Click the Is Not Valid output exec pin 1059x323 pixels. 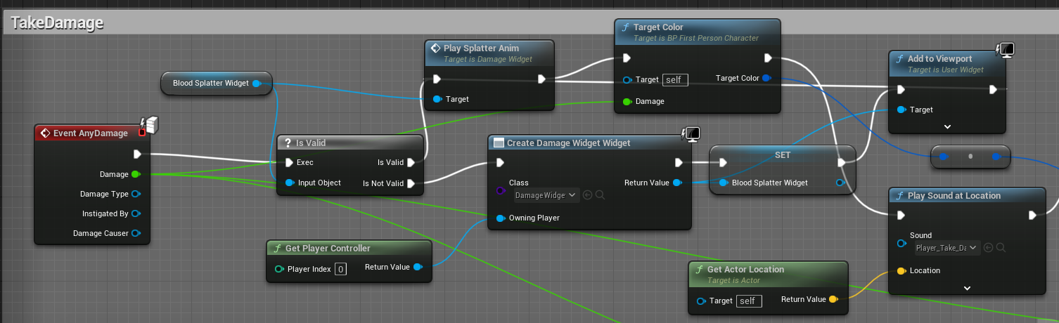411,184
